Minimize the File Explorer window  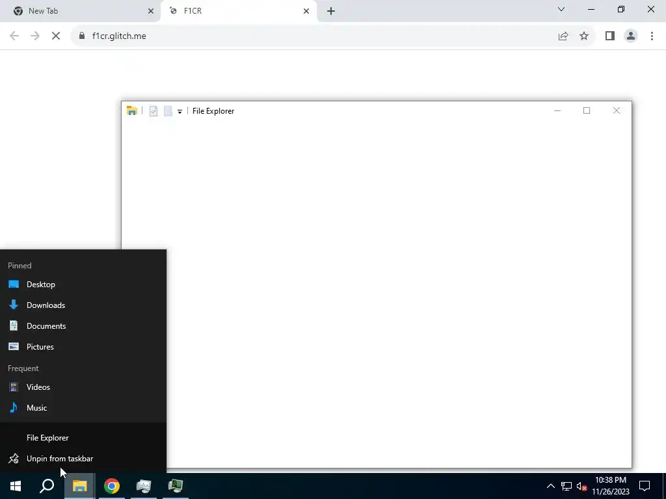point(557,110)
